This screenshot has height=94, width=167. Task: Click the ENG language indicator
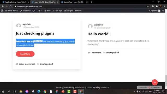point(151,92)
